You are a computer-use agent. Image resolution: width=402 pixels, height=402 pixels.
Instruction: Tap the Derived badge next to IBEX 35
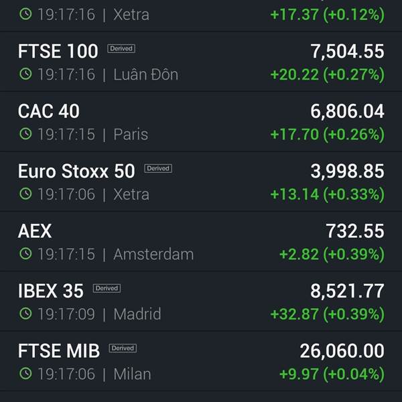pos(107,288)
